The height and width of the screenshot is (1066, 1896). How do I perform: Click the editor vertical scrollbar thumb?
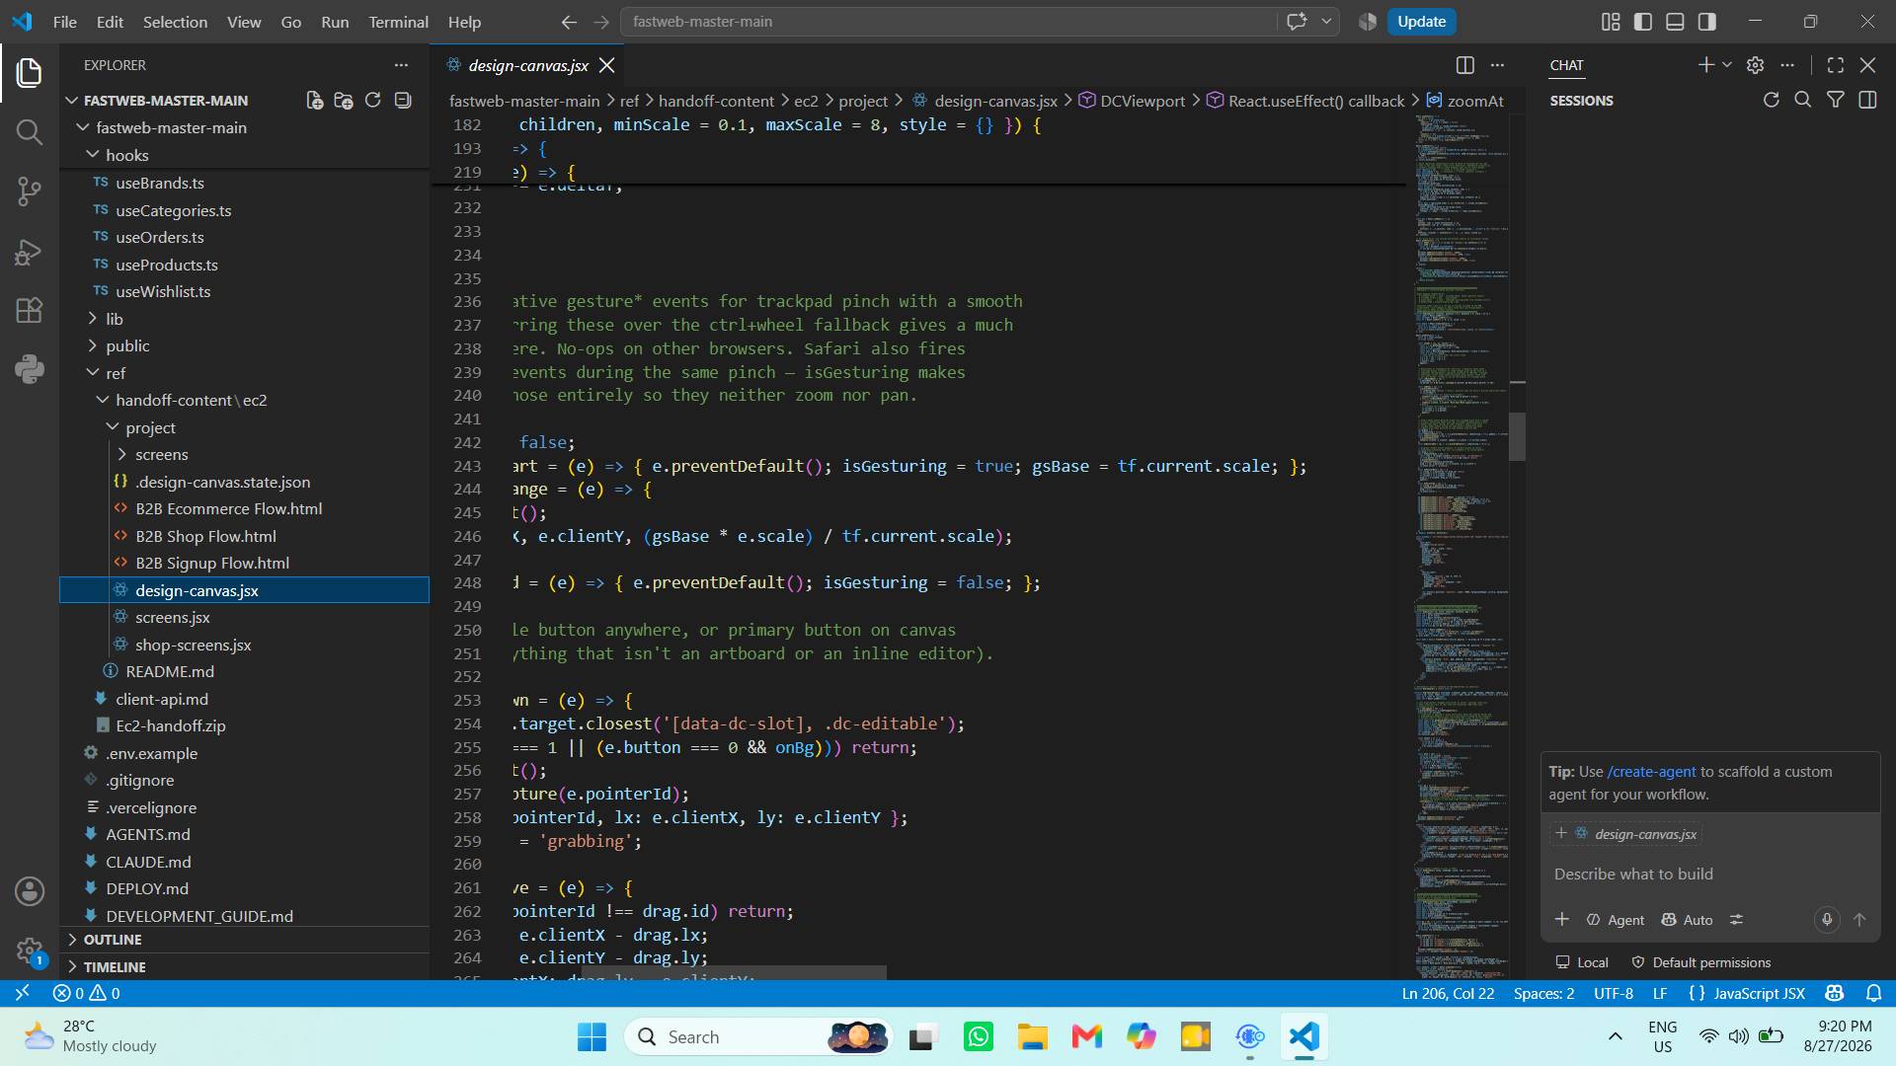click(x=1517, y=436)
